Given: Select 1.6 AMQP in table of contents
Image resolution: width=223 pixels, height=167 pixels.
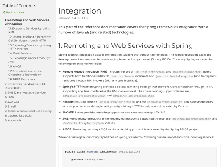Looking at the screenshot, I should tap(15, 66).
